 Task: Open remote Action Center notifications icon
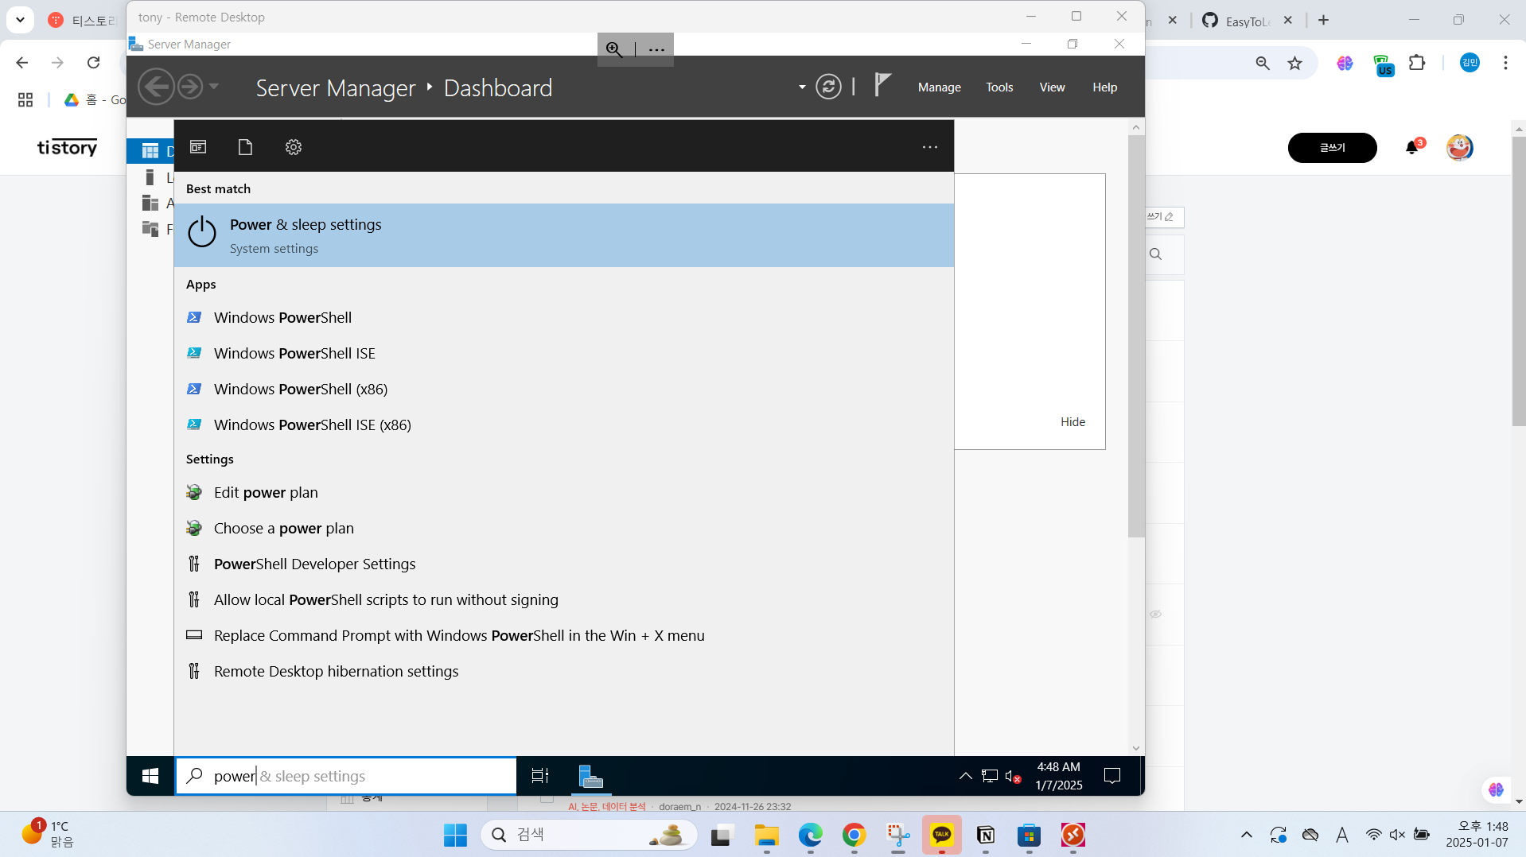(1112, 776)
